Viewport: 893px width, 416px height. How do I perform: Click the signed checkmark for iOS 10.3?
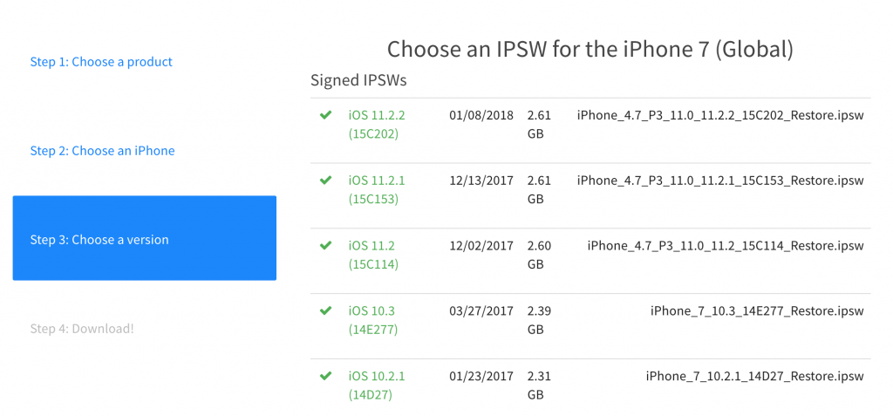(x=325, y=310)
